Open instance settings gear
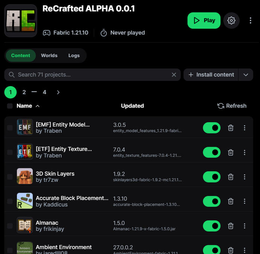 pos(231,21)
